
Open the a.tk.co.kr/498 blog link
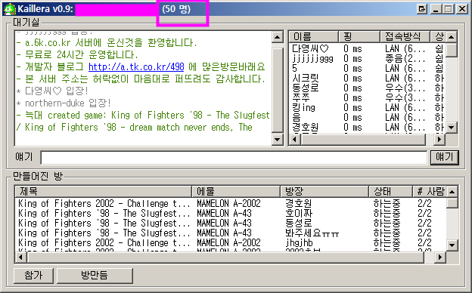[136, 66]
